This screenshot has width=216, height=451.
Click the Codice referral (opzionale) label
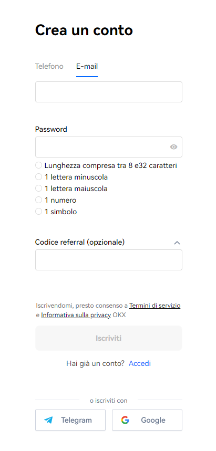pyautogui.click(x=80, y=242)
